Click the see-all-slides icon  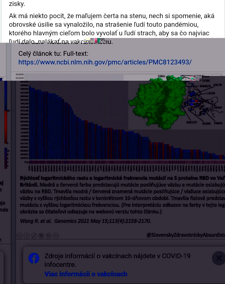tap(41, 236)
